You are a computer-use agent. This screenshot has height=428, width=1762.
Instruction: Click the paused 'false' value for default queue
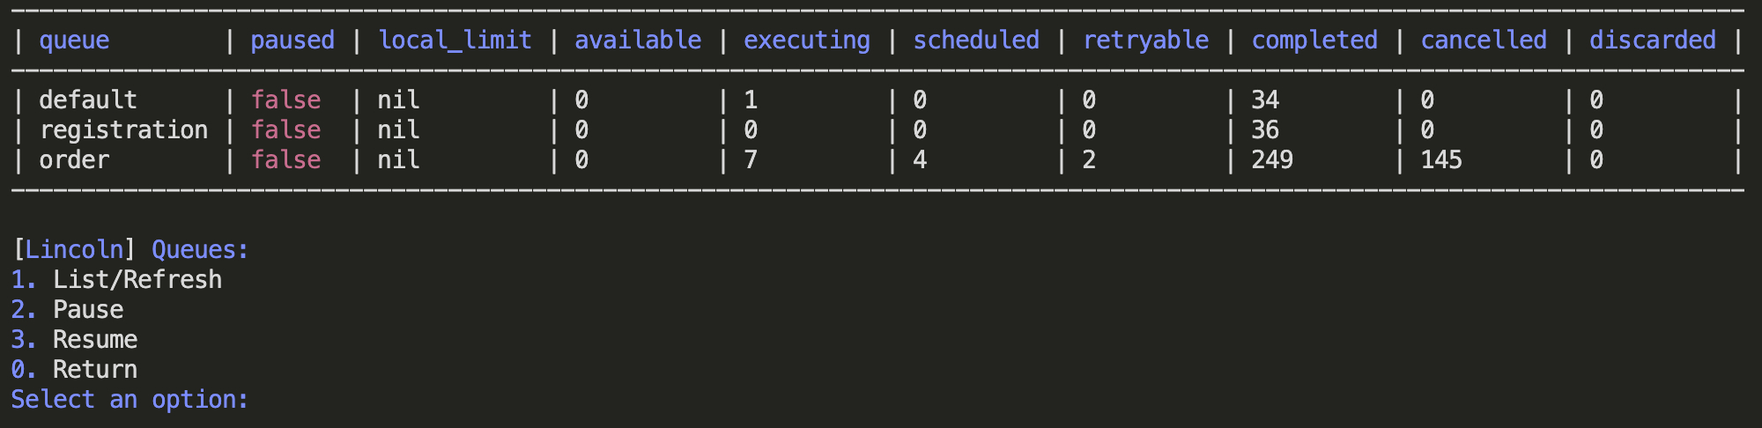coord(286,100)
